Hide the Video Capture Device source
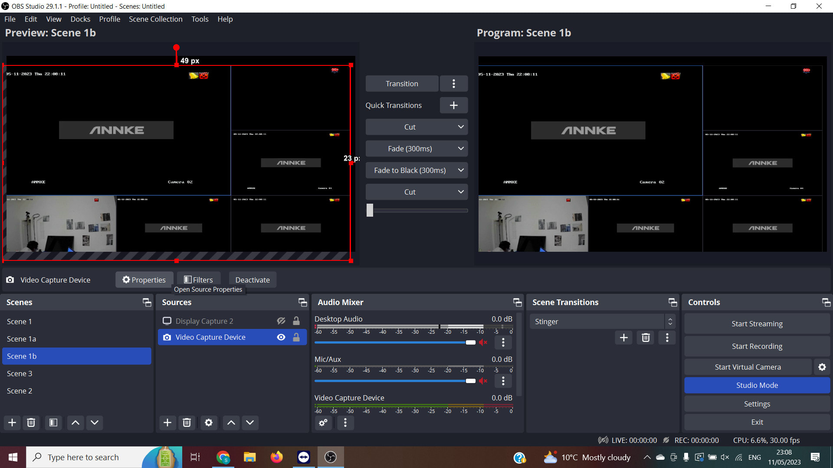The image size is (833, 468). pyautogui.click(x=281, y=337)
